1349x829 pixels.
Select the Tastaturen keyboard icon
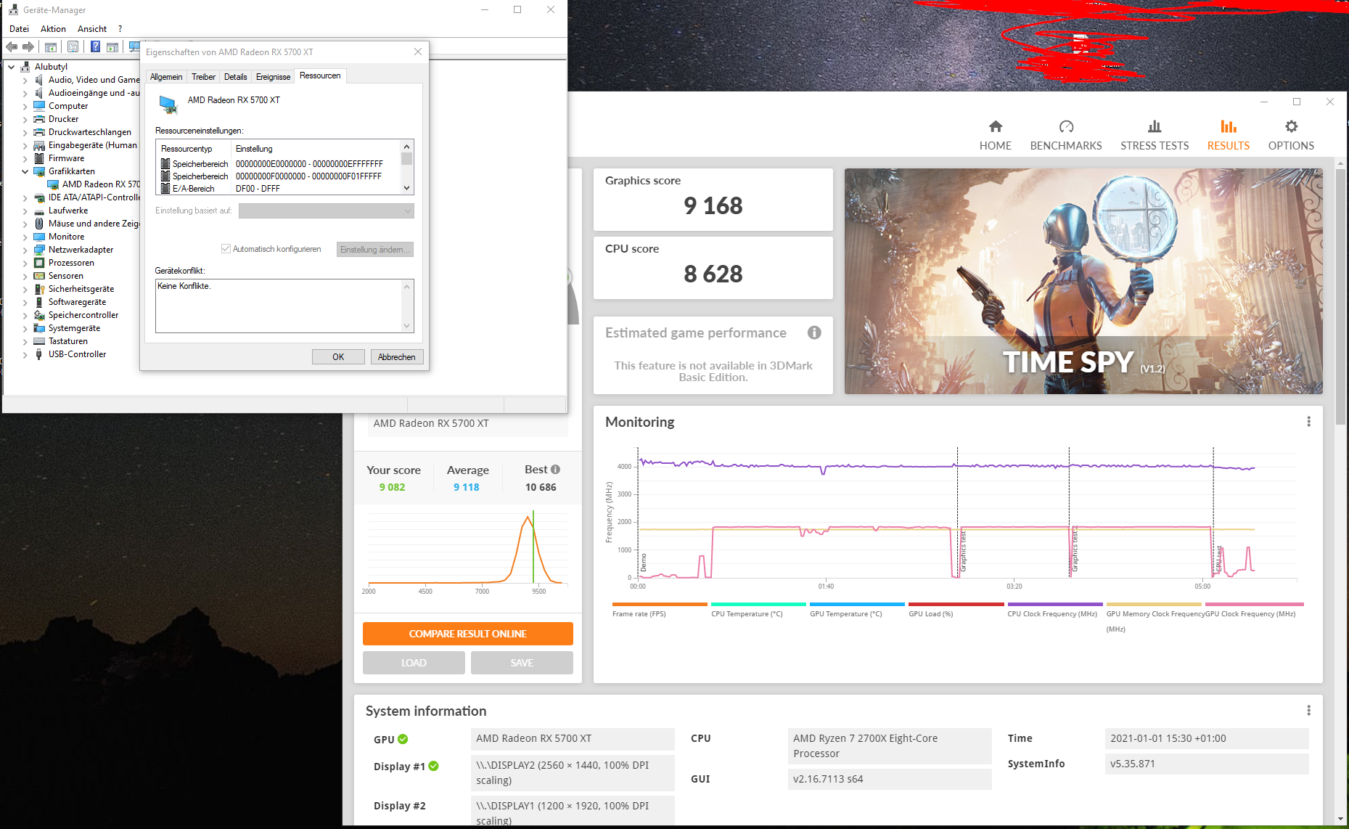tap(39, 341)
